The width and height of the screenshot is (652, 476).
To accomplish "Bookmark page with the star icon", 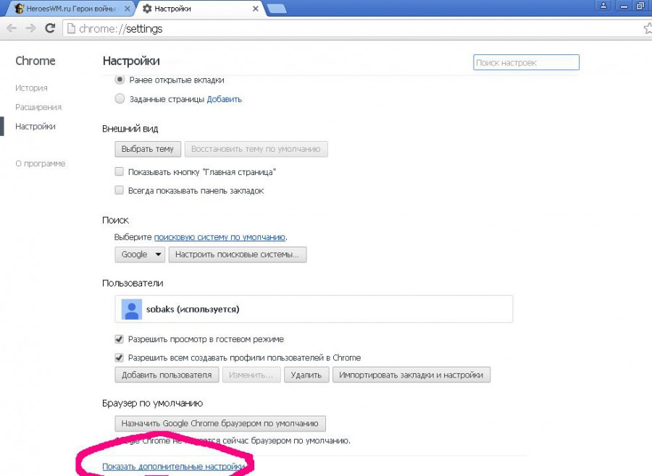I will coord(648,28).
